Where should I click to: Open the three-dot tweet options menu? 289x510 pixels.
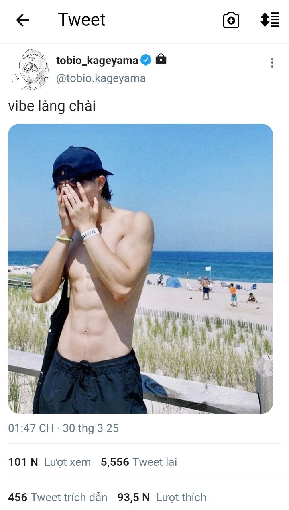(272, 63)
